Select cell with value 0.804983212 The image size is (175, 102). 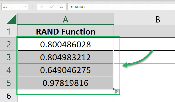coord(66,57)
